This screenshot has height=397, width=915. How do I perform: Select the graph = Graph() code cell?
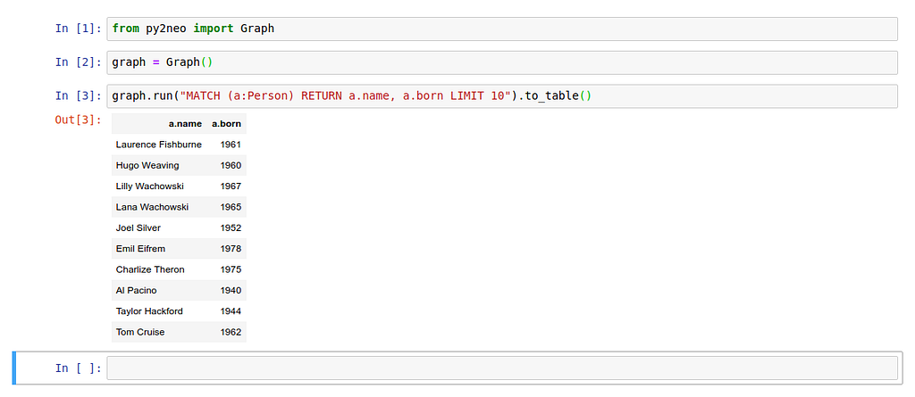[502, 62]
